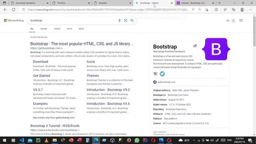Open read aloud icon in address bar
256x144 pixels.
193,10
